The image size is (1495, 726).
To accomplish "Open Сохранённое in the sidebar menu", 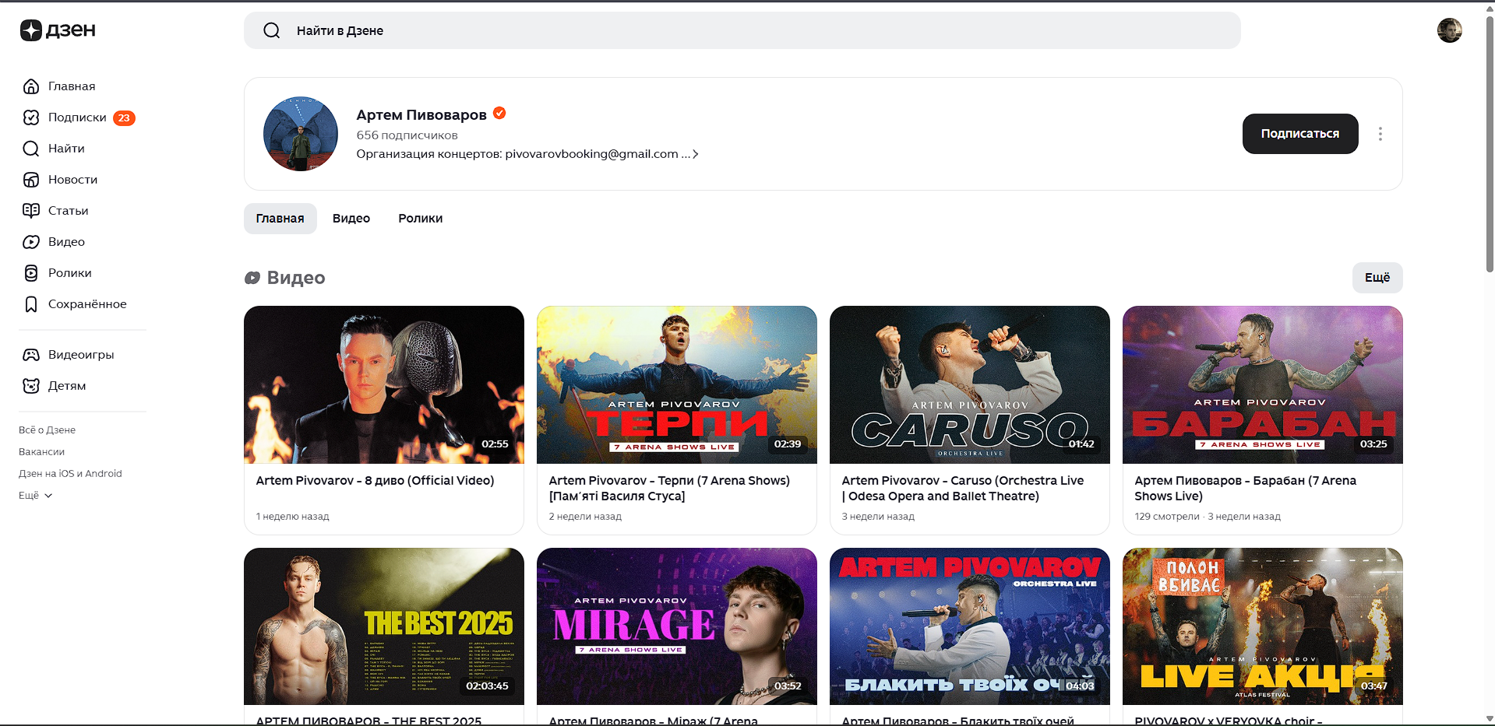I will (x=87, y=304).
